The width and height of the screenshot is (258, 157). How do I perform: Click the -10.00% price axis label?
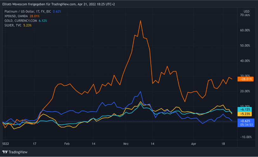coord(245,137)
